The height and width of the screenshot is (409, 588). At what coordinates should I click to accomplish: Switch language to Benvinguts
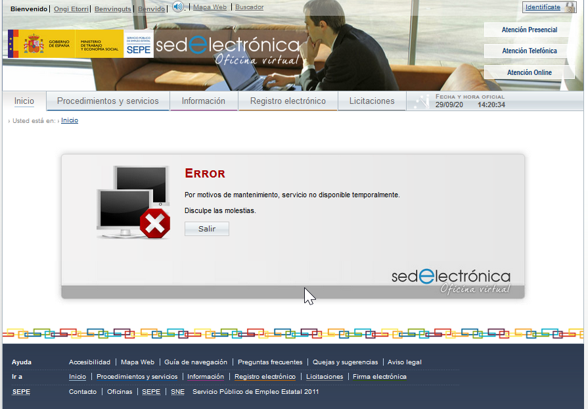pos(113,9)
